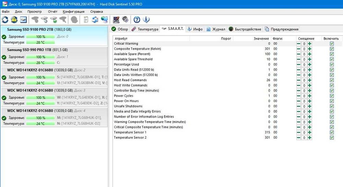Switch to the Температура tab

(x=145, y=29)
